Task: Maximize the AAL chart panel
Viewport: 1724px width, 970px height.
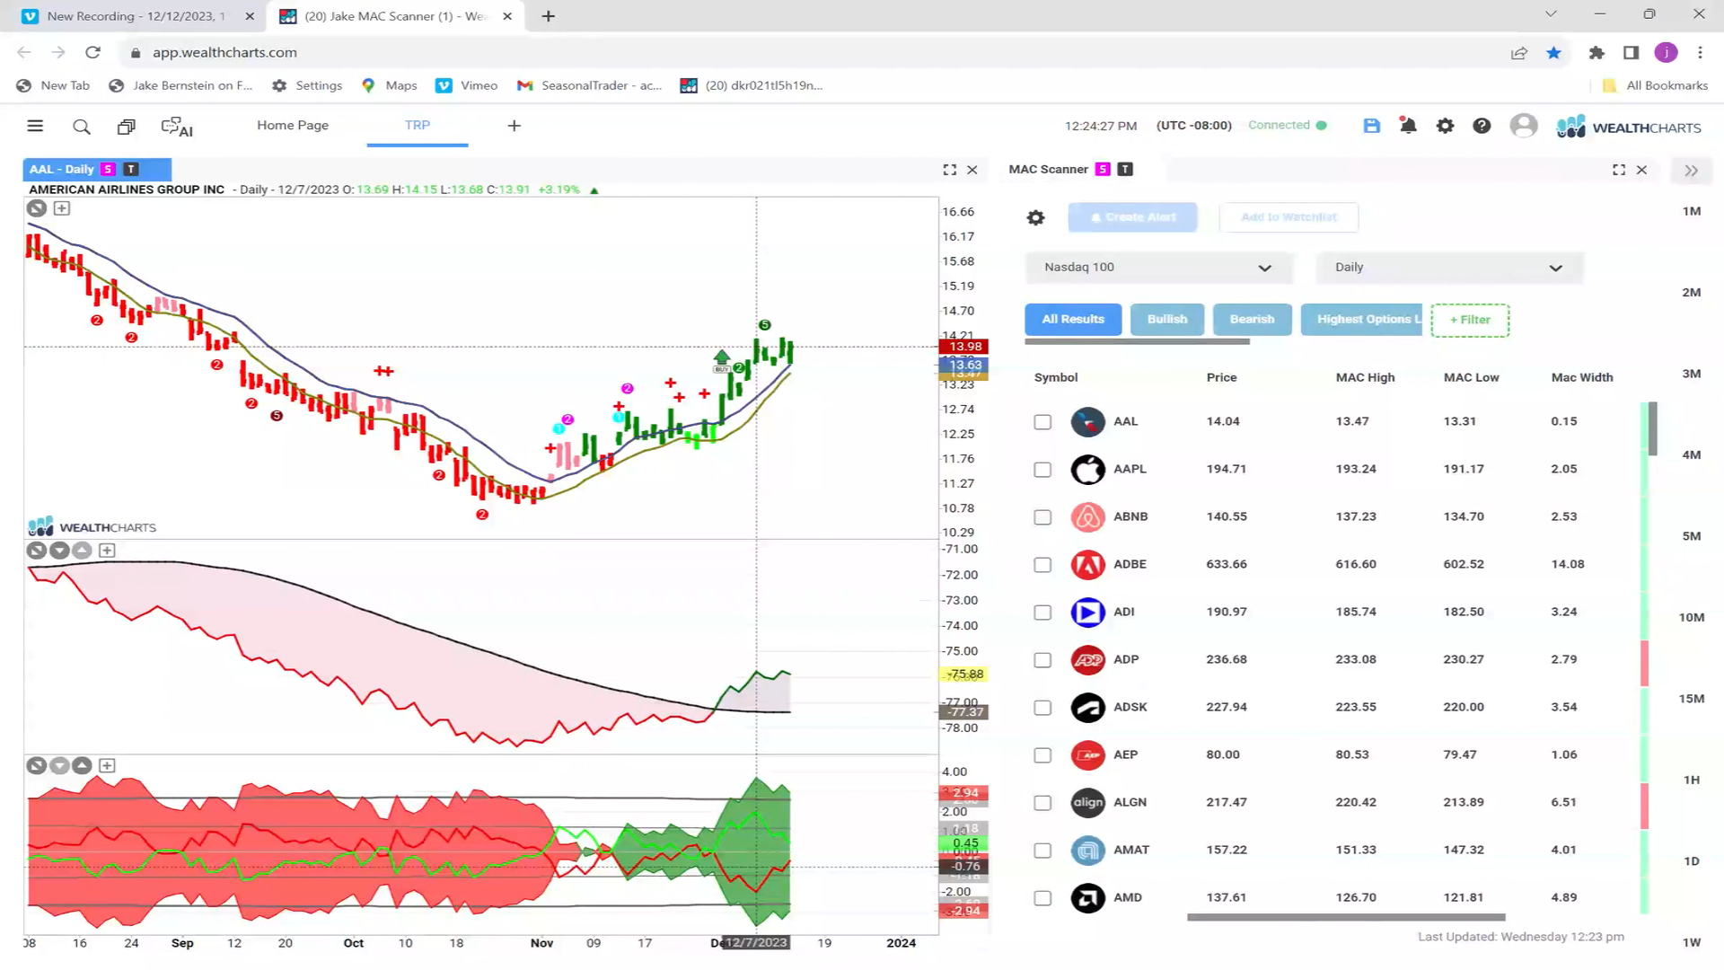Action: click(x=950, y=169)
